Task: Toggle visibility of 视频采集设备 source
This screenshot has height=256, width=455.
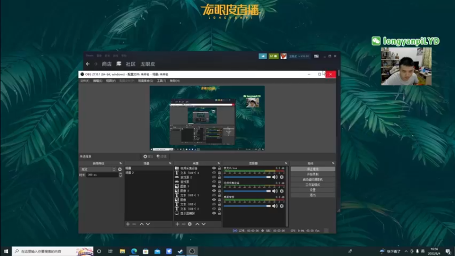Action: 214,168
